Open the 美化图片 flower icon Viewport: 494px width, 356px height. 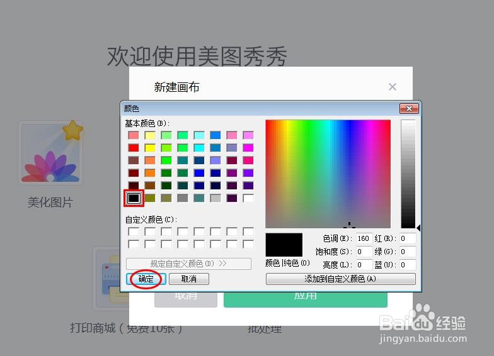[x=50, y=153]
